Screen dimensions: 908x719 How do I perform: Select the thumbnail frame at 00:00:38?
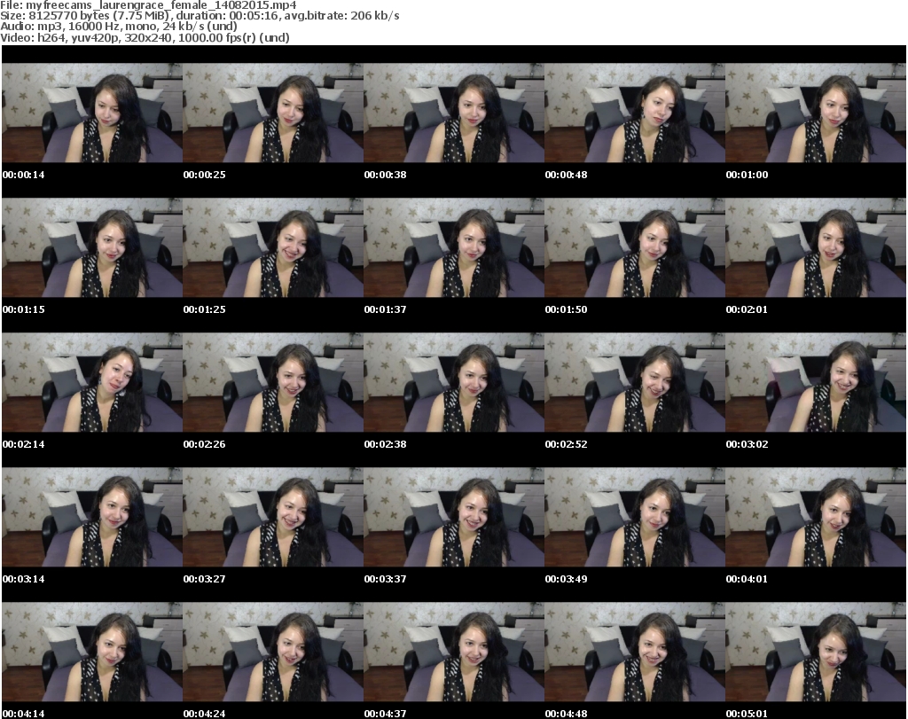454,113
